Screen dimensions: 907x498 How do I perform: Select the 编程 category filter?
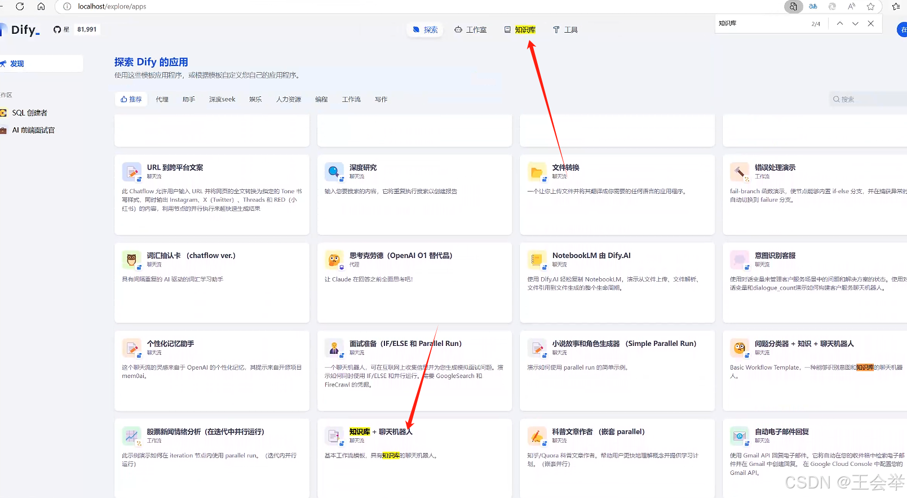[321, 99]
